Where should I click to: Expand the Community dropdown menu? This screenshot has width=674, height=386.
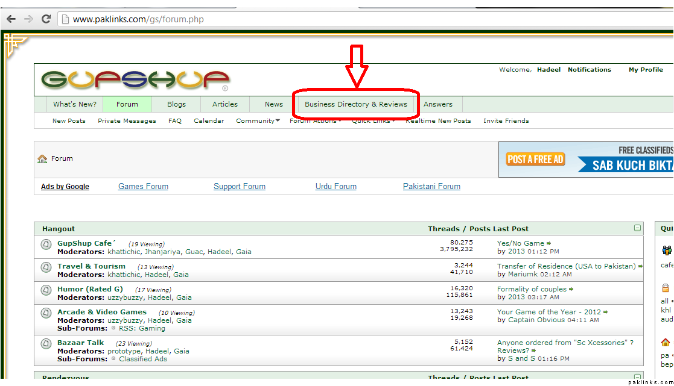pos(258,121)
